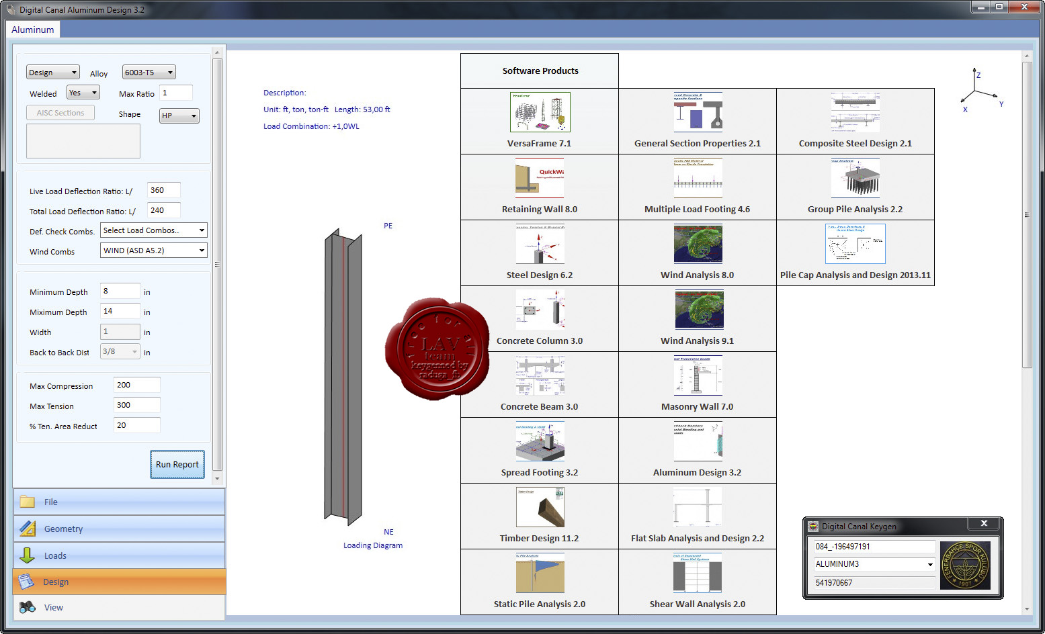The height and width of the screenshot is (634, 1045).
Task: Open the Steel Design 6.2 icon
Action: pyautogui.click(x=540, y=244)
